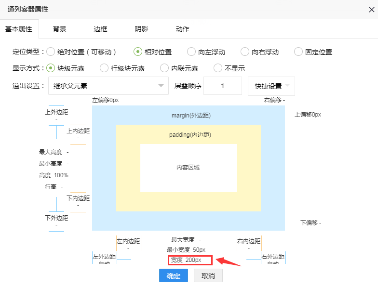The height and width of the screenshot is (287, 378).
Task: Select the 动作 tab
Action: pyautogui.click(x=182, y=29)
